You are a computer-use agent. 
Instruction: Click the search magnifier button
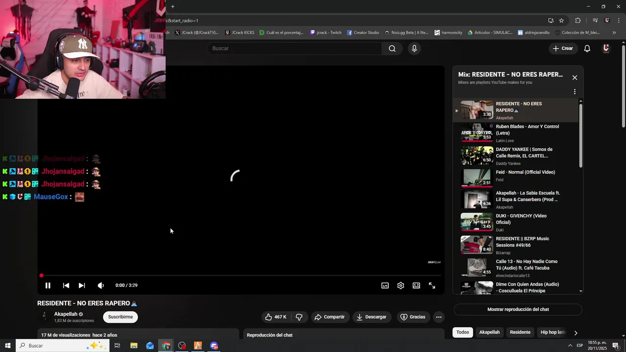[x=392, y=48]
